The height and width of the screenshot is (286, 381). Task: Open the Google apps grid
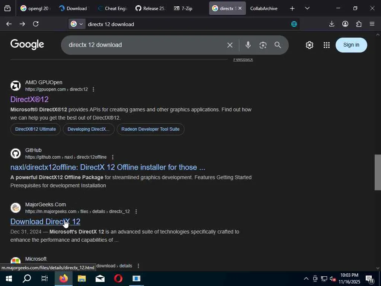pos(327,45)
